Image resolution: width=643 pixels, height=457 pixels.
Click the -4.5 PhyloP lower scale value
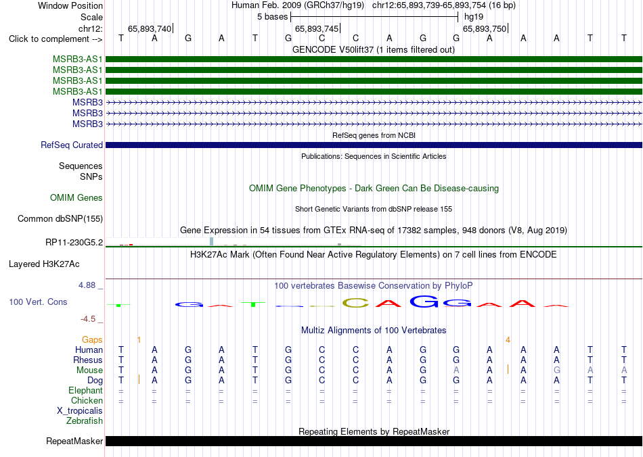pyautogui.click(x=87, y=319)
